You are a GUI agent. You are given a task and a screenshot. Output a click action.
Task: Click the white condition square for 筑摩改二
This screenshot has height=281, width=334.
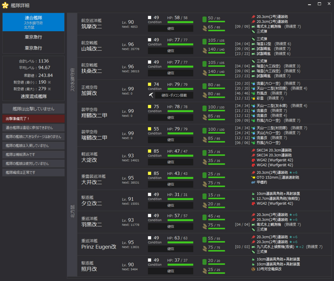coord(149,18)
